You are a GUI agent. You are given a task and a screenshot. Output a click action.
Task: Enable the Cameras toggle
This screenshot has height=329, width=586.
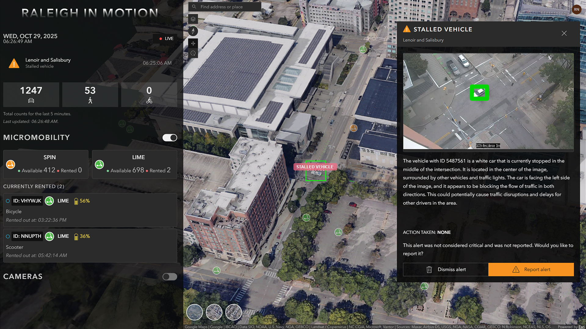tap(170, 277)
